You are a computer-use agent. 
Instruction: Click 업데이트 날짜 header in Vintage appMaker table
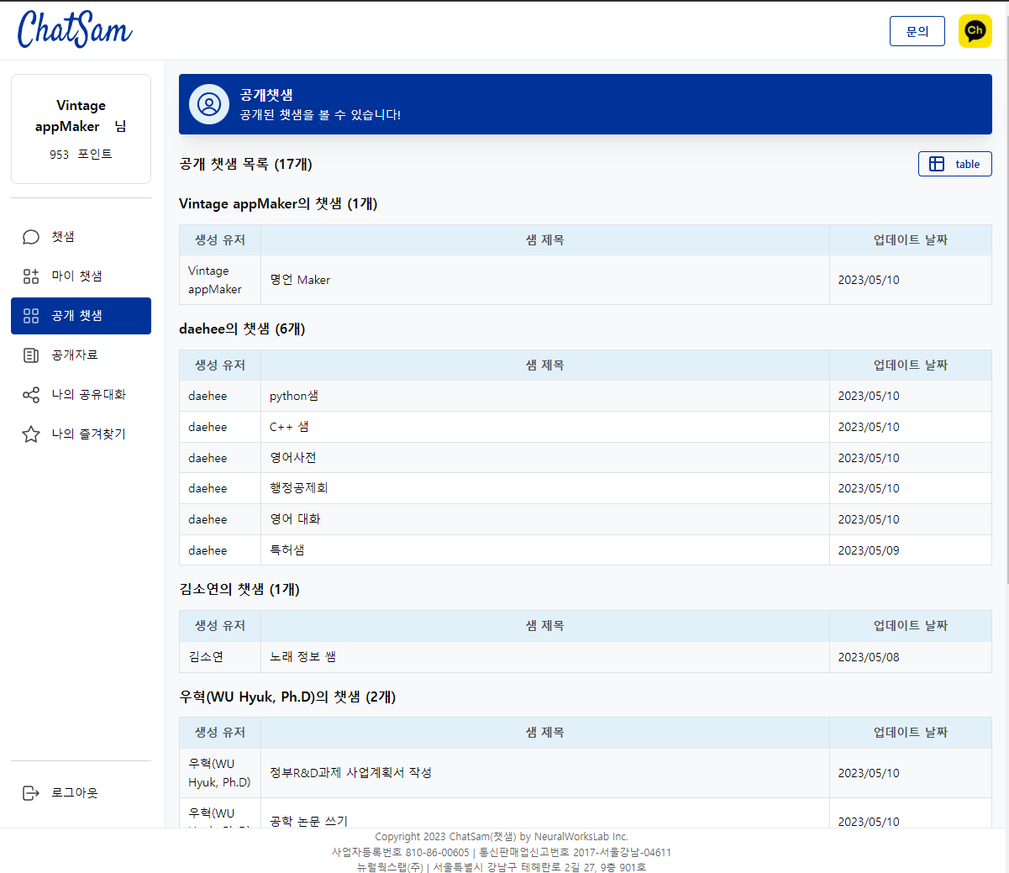(911, 240)
